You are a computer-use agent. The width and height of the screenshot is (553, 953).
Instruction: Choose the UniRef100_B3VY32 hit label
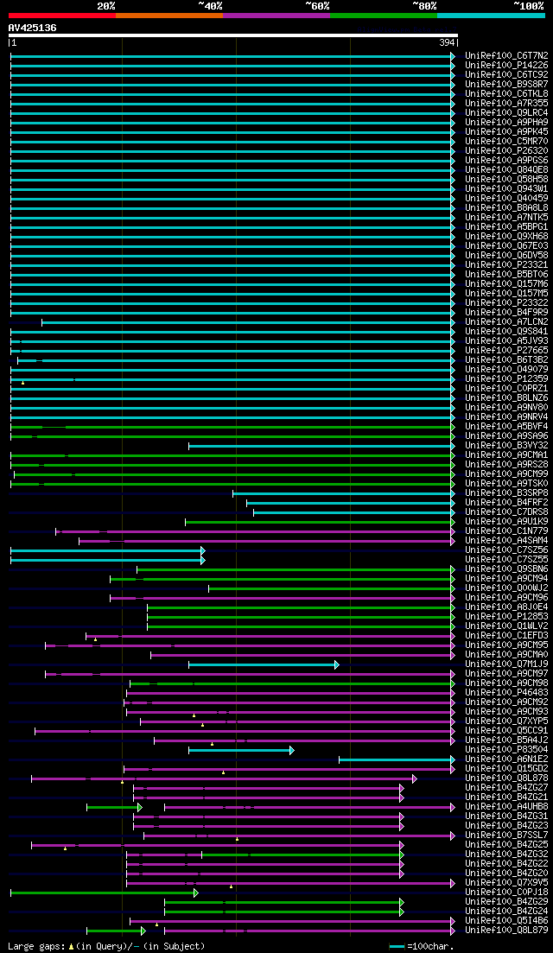[x=506, y=446]
